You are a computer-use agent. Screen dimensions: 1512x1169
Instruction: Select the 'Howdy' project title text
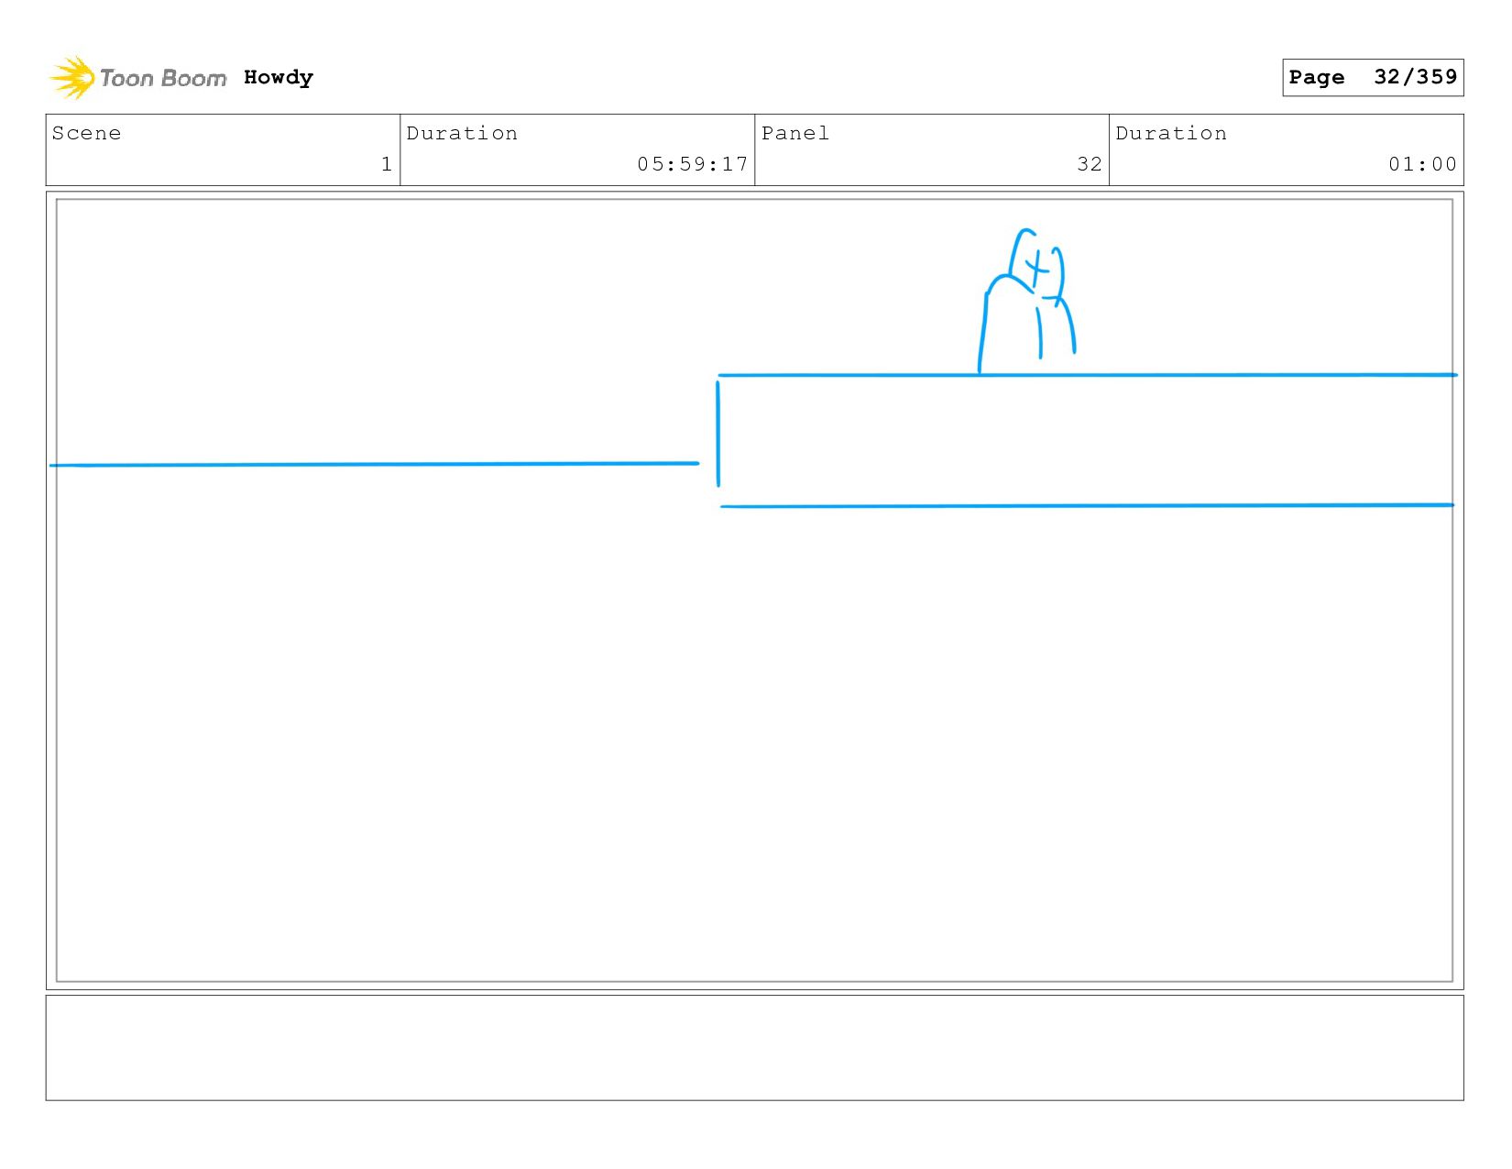[x=279, y=77]
